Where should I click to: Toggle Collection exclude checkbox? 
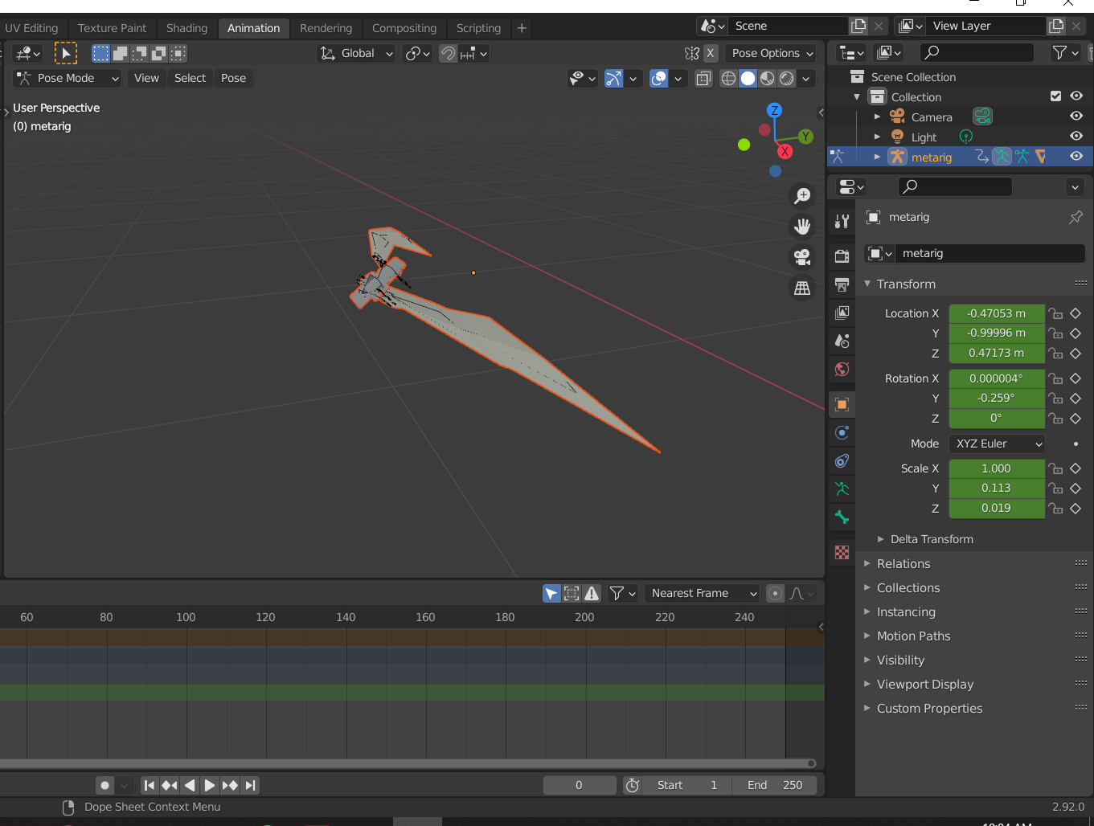click(1055, 96)
